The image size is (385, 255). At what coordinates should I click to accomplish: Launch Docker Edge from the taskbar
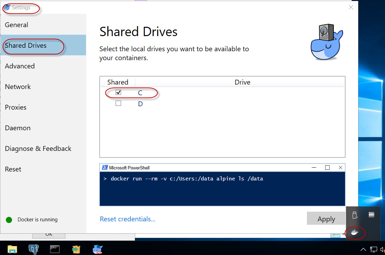(x=97, y=249)
